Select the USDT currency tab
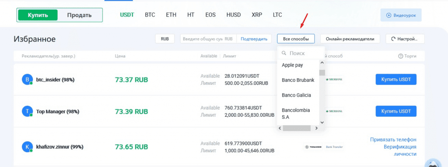Viewport: 448px width, 167px height. point(127,15)
